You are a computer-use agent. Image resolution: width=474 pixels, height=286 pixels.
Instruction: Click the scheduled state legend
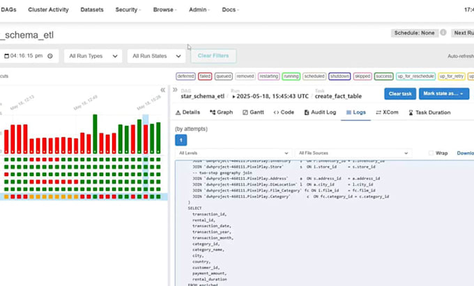coord(314,77)
